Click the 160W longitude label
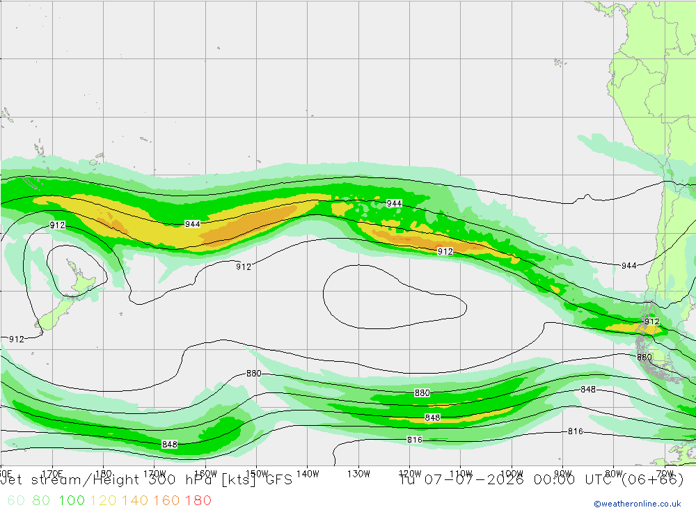696x510 pixels. pos(205,474)
